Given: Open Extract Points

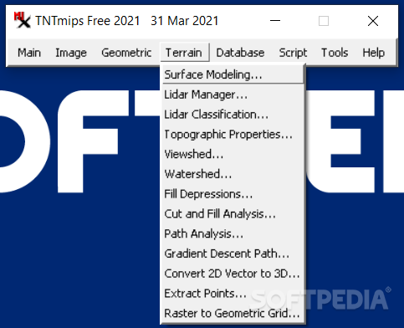Looking at the screenshot, I should click(x=233, y=293).
